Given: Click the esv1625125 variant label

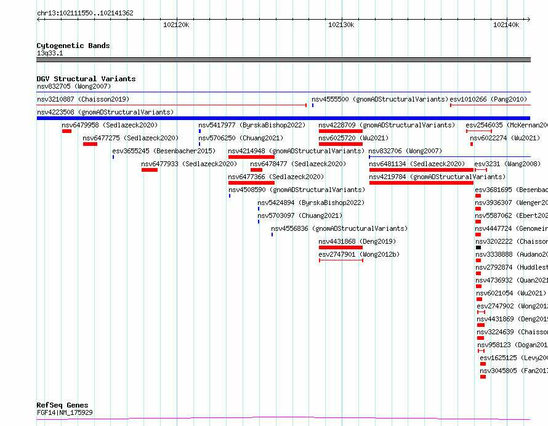Looking at the screenshot, I should point(514,358).
